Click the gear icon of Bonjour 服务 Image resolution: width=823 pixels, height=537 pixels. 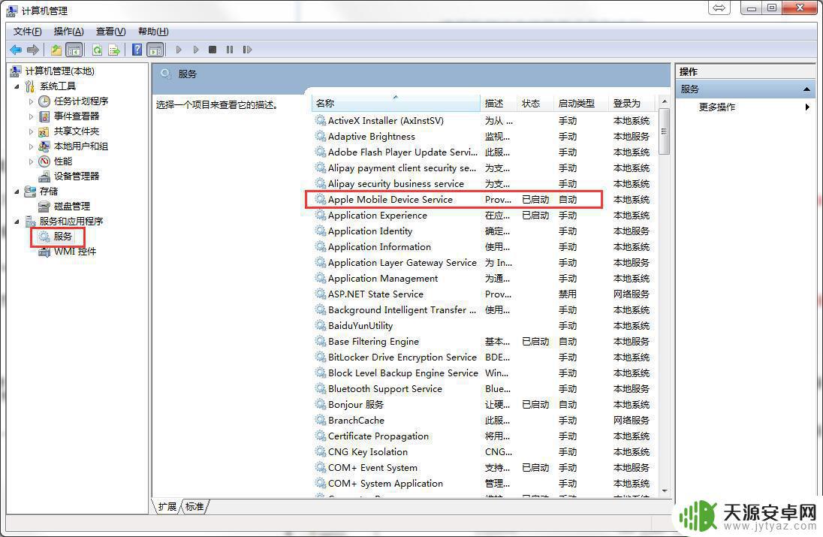coord(320,405)
